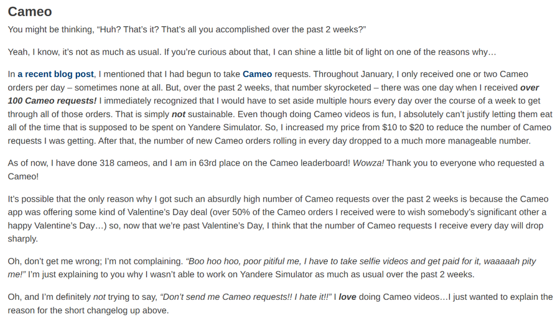Click the italic word "not" before "trying to say"

100,297
